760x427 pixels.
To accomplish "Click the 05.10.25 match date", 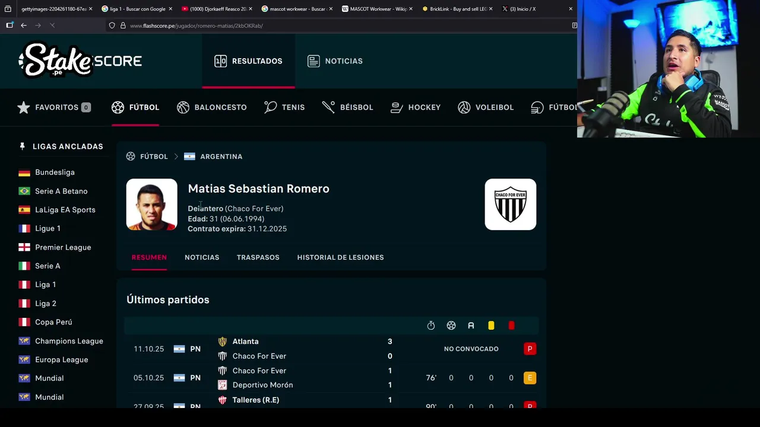I will (x=148, y=378).
